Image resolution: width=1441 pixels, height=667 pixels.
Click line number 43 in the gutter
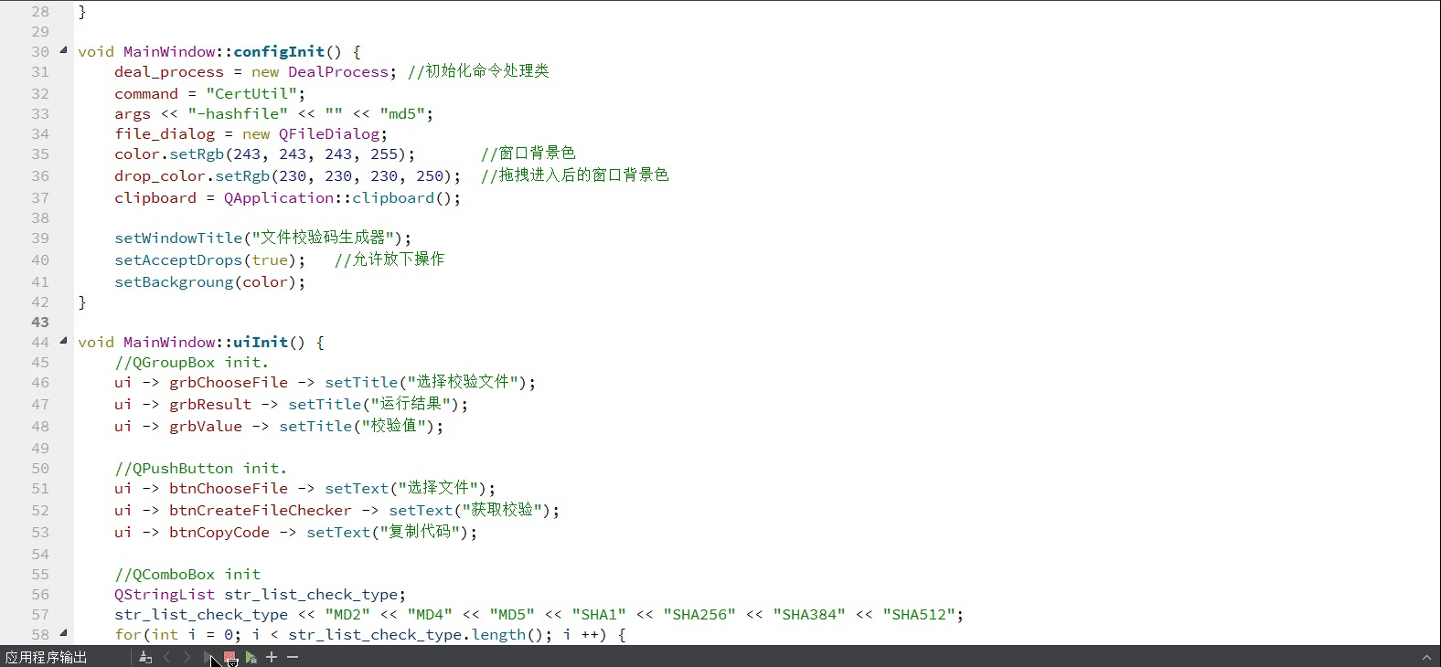tap(40, 322)
